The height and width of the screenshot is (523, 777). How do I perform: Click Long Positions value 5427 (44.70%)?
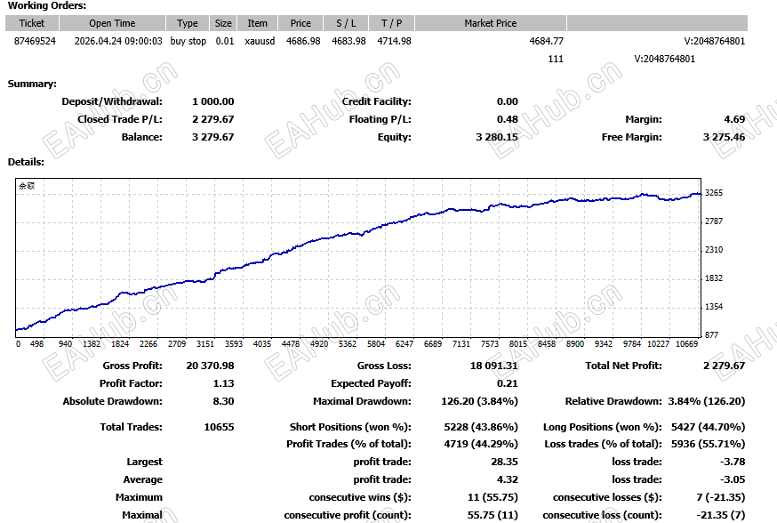pyautogui.click(x=709, y=427)
